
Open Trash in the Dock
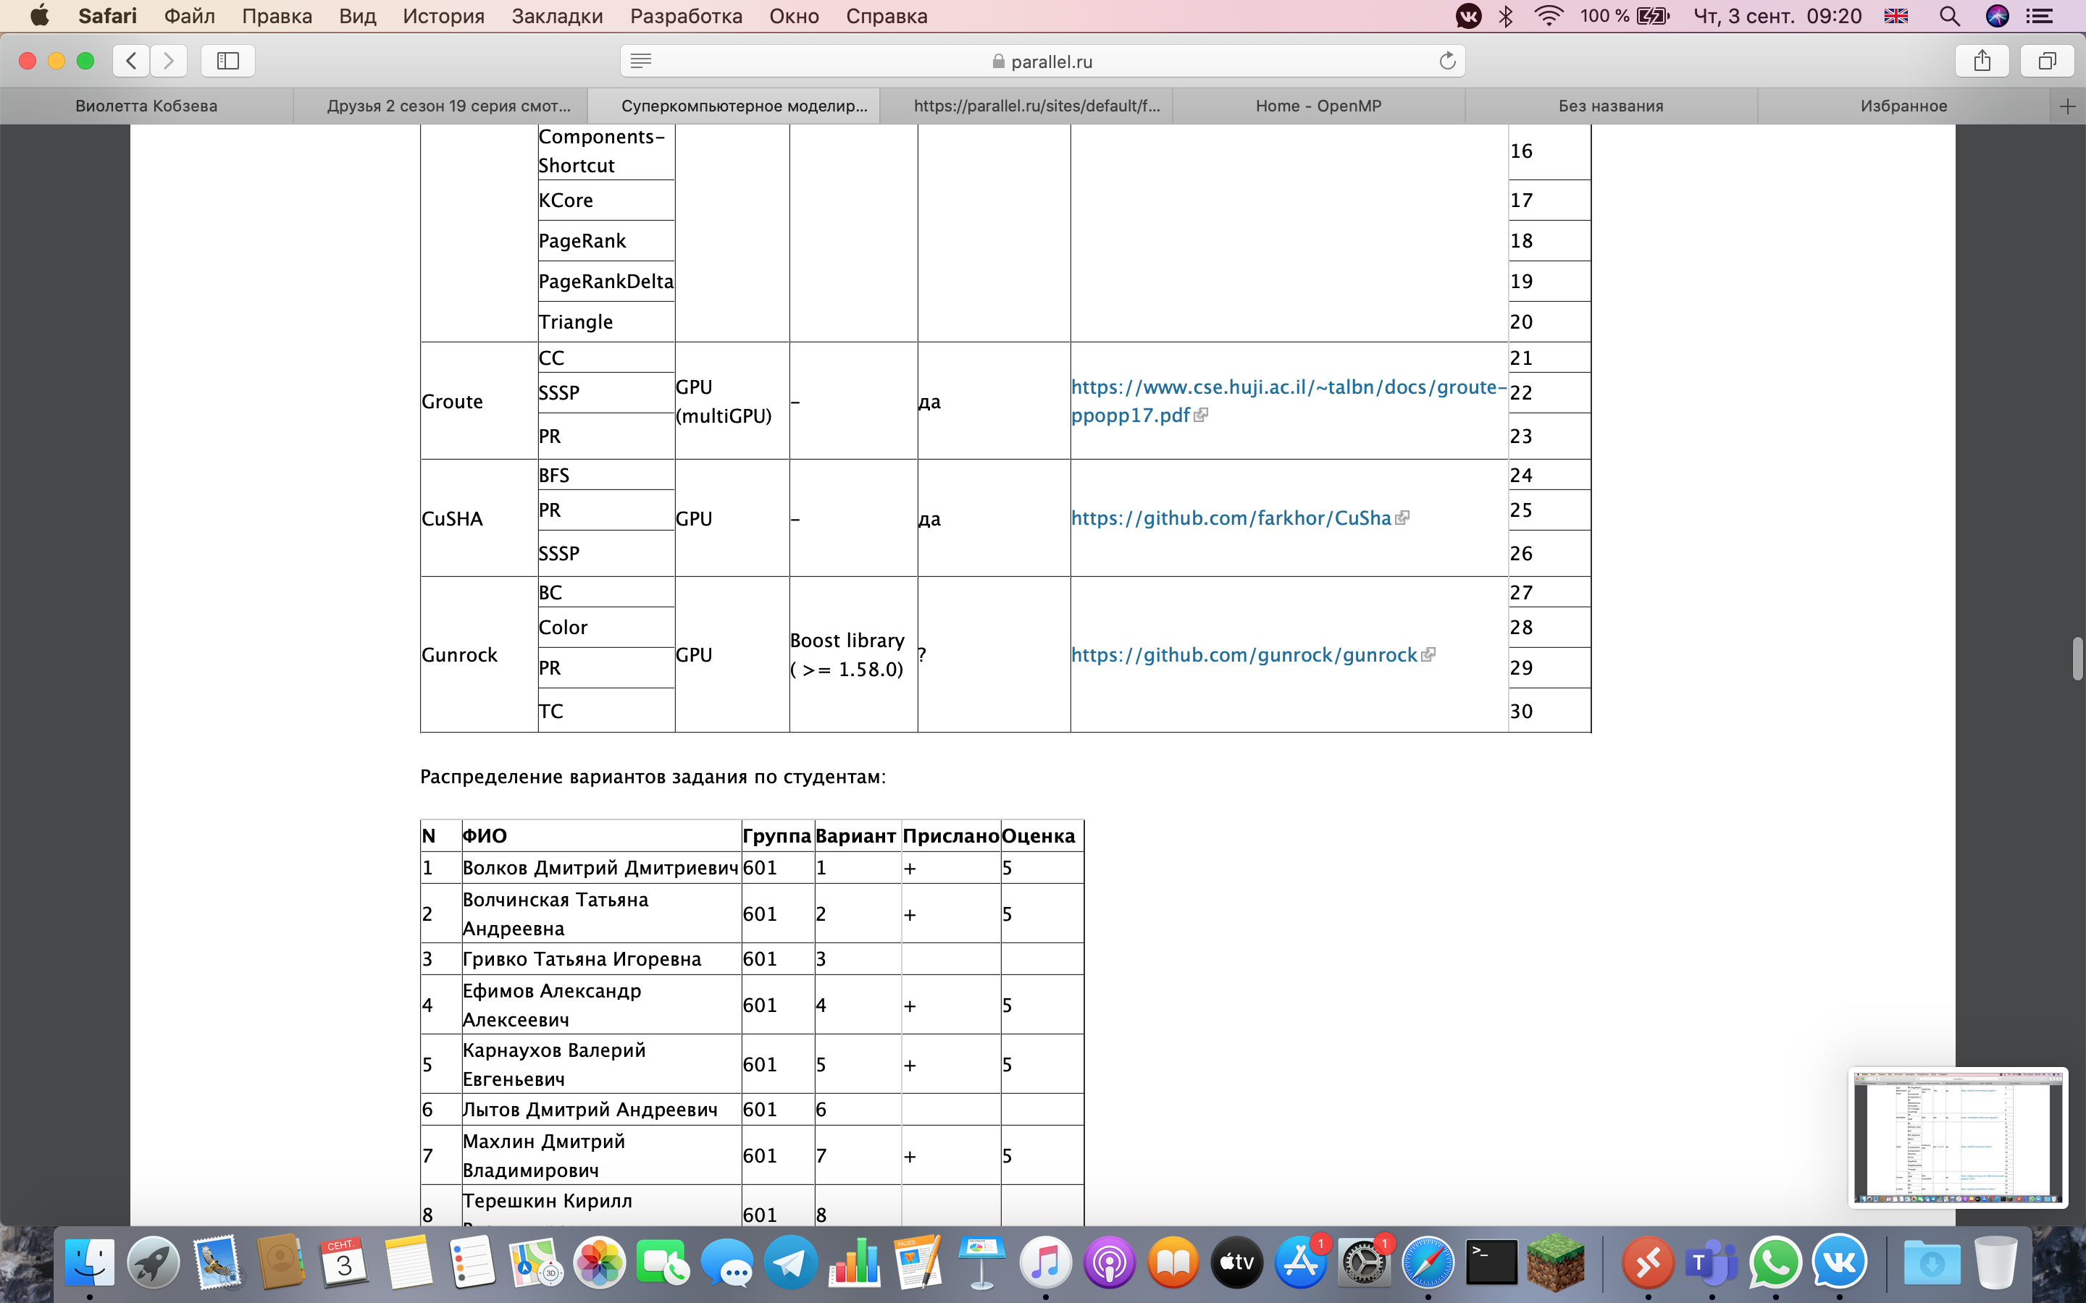coord(1995,1263)
